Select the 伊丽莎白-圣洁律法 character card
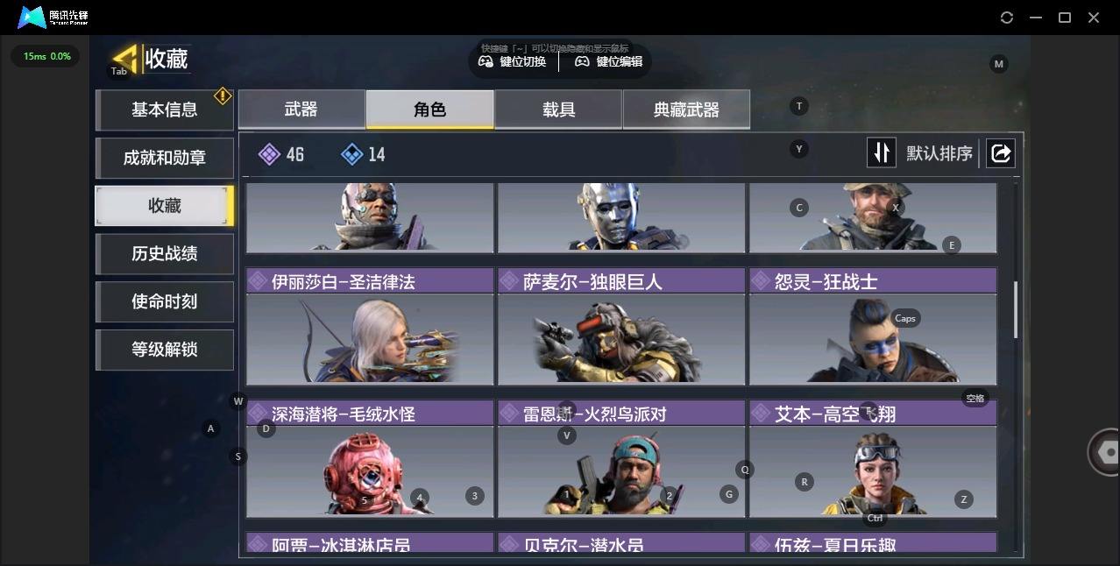The image size is (1120, 566). [370, 327]
